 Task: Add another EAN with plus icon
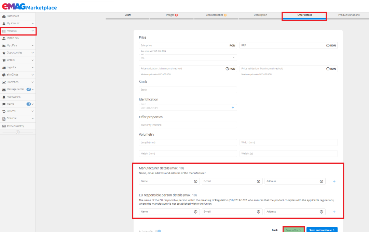click(x=233, y=108)
